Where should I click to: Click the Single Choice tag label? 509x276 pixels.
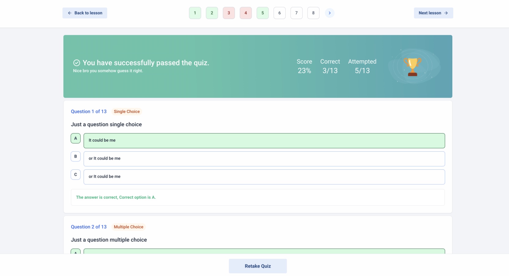pos(127,112)
